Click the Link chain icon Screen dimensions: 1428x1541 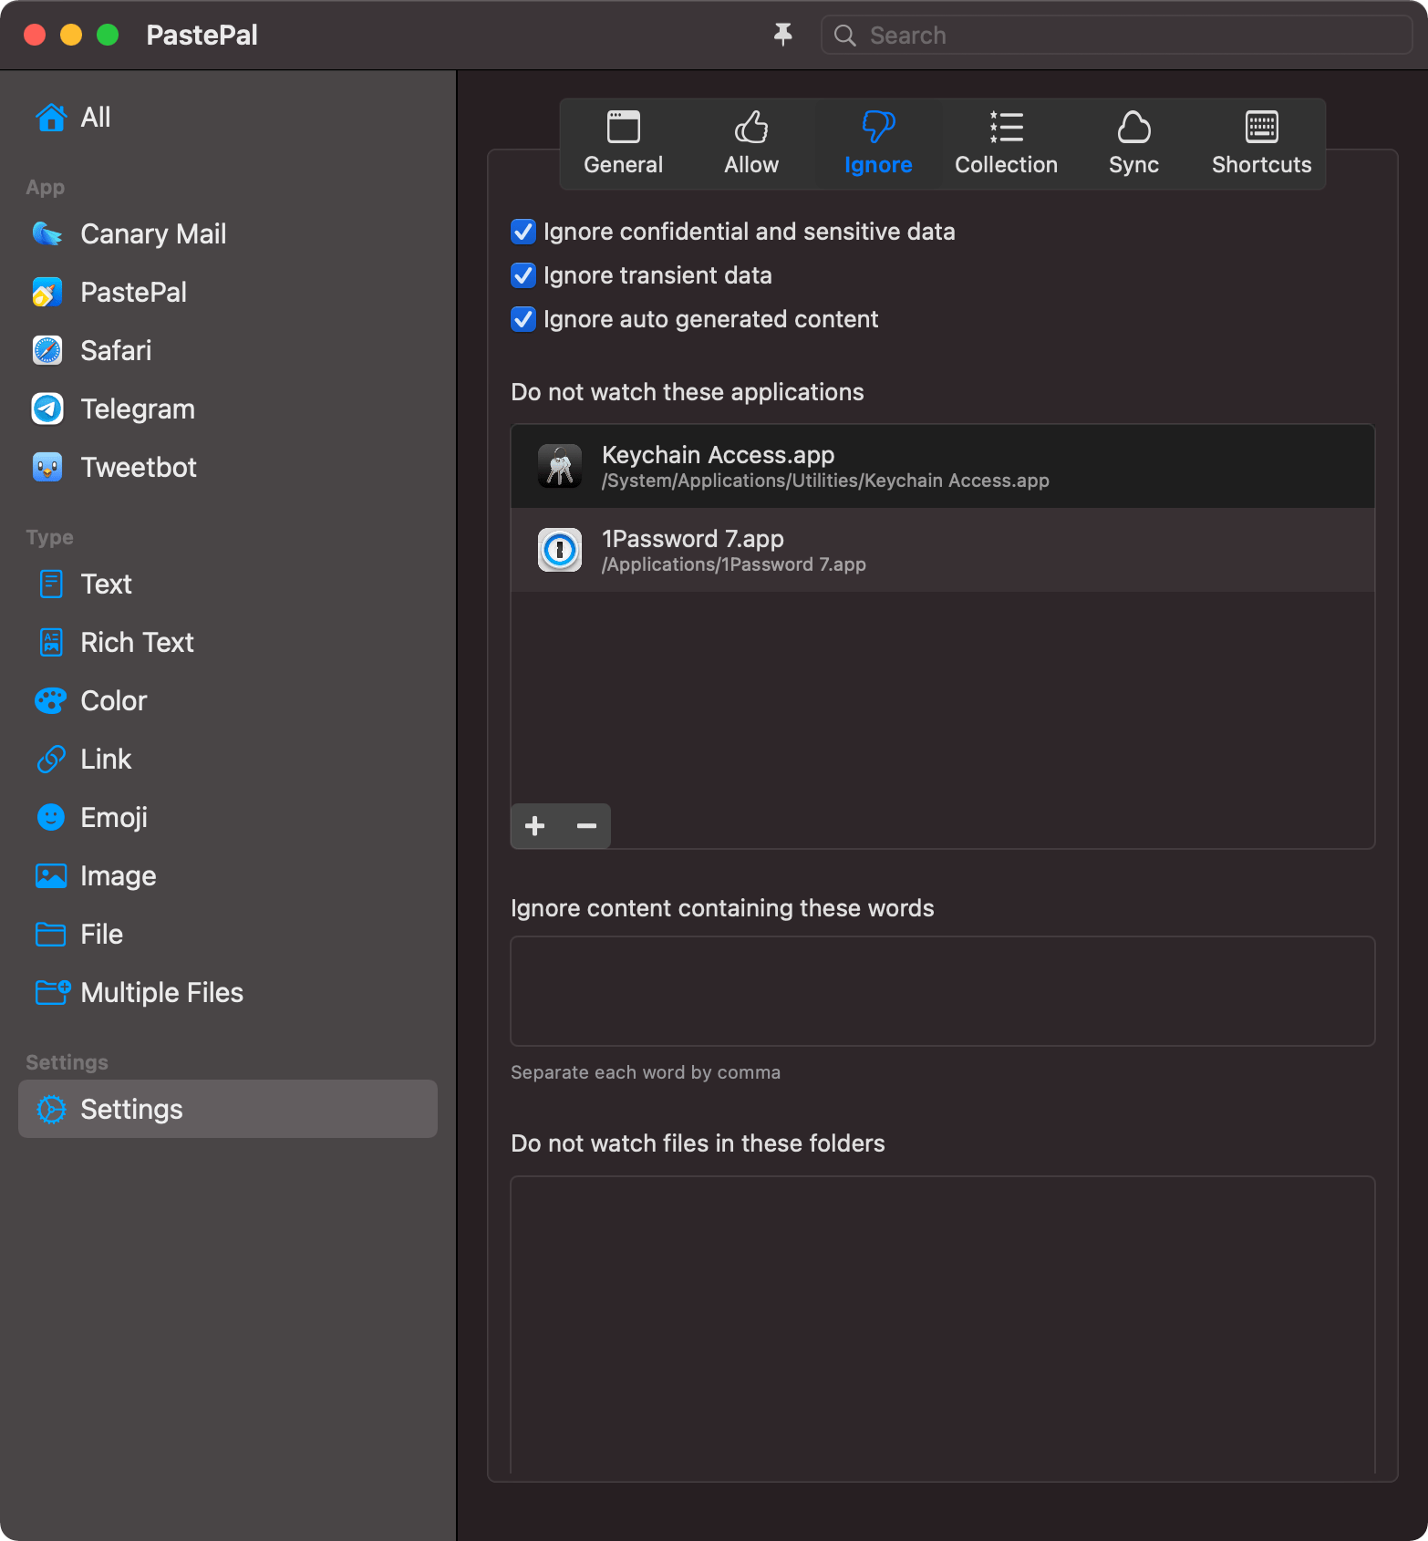point(51,759)
